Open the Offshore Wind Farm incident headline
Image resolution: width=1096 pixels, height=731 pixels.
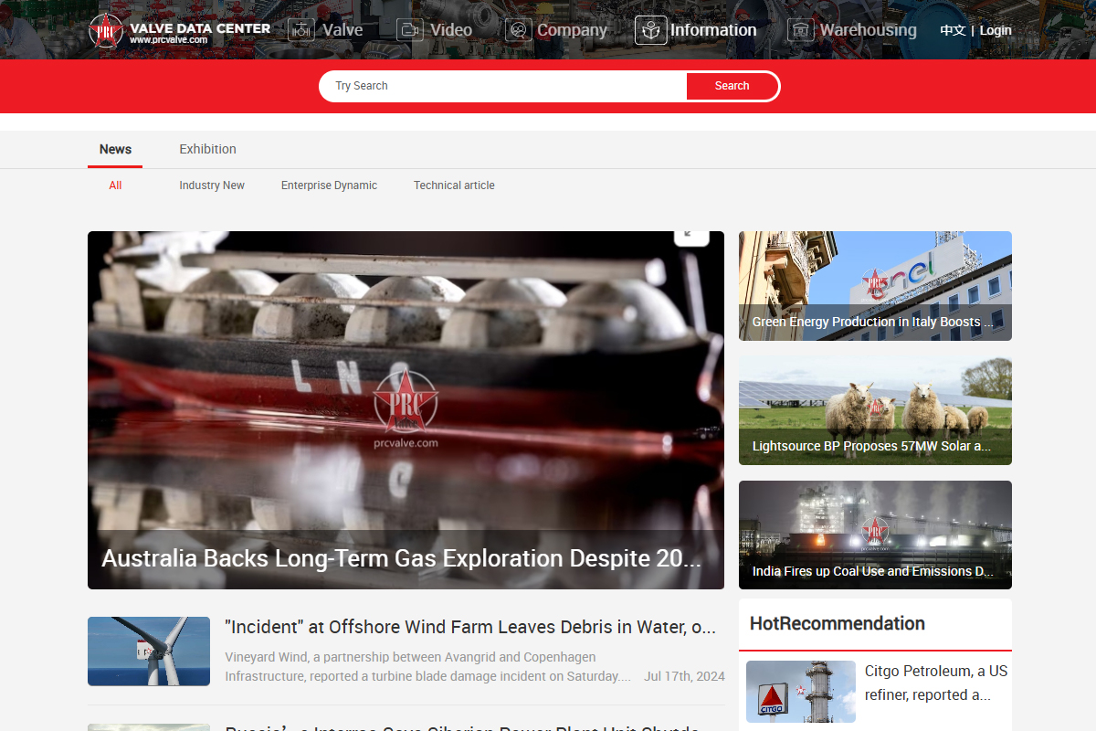pyautogui.click(x=469, y=627)
